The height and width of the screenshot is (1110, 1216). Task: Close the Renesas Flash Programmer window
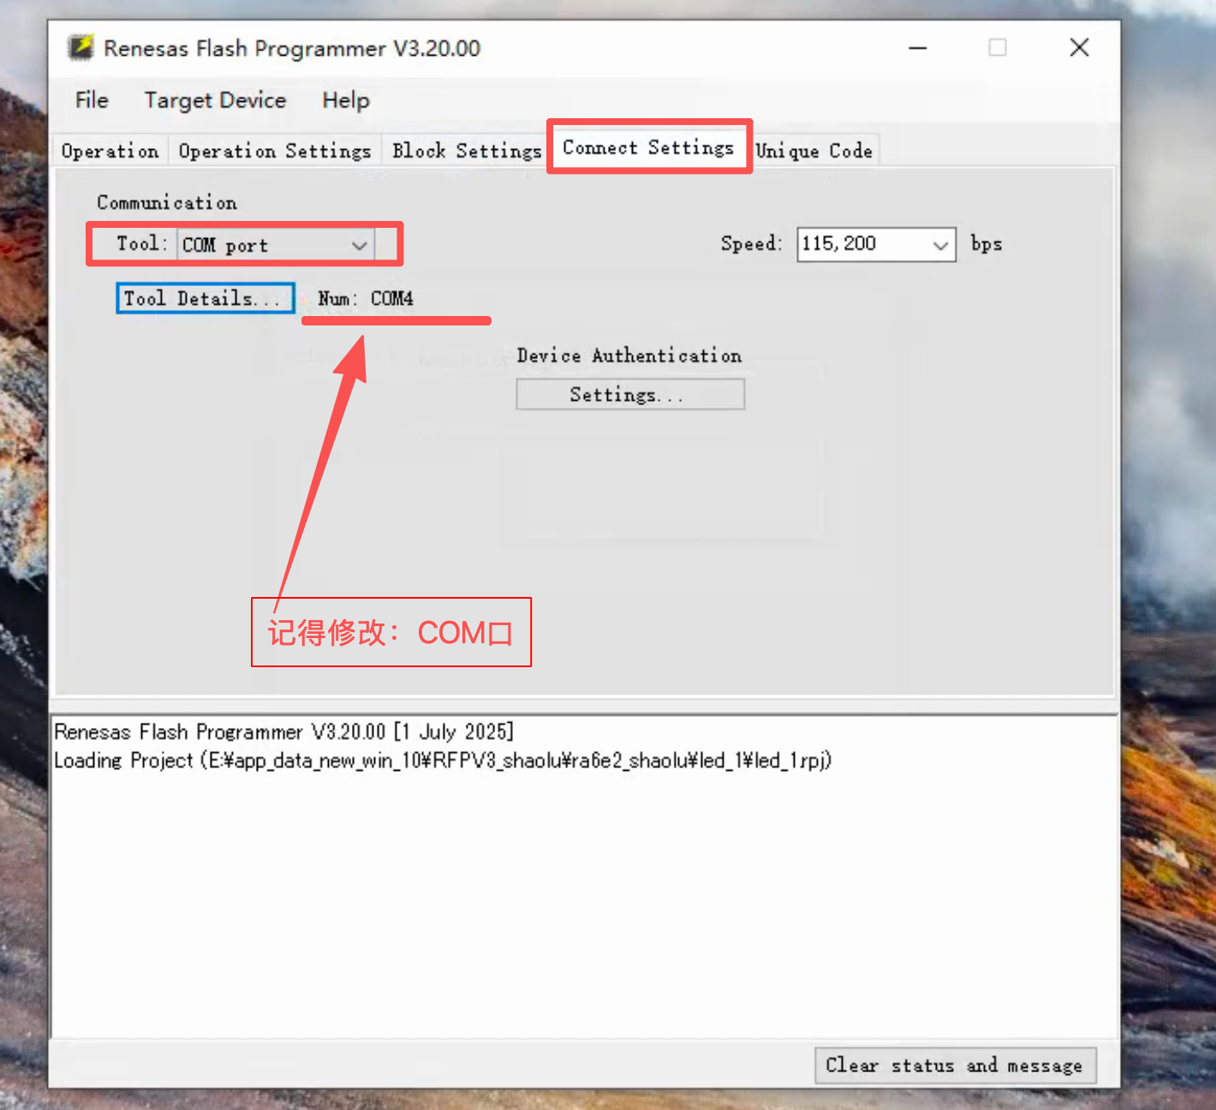(1080, 48)
